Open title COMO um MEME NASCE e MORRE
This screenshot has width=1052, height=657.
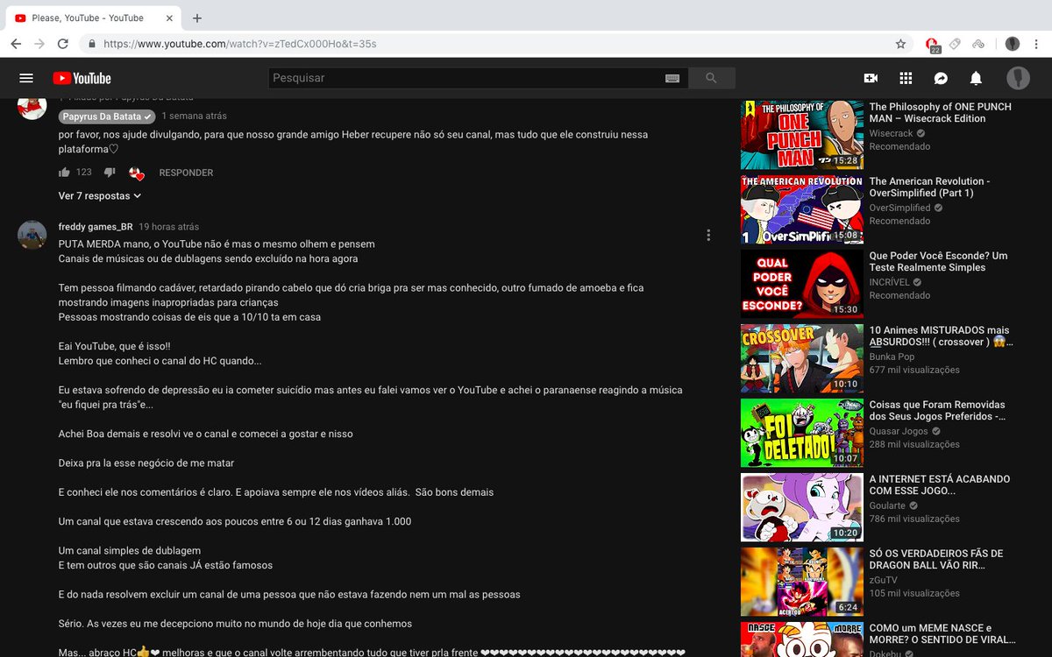coord(942,633)
